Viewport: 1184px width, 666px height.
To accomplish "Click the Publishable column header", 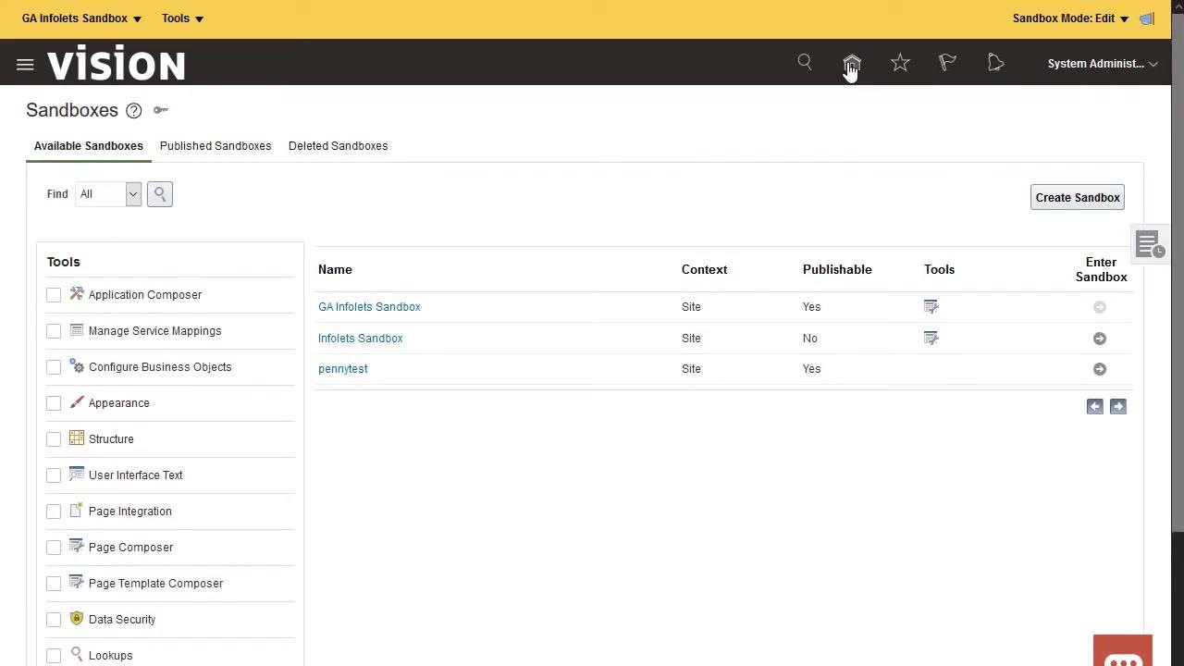I will point(837,270).
